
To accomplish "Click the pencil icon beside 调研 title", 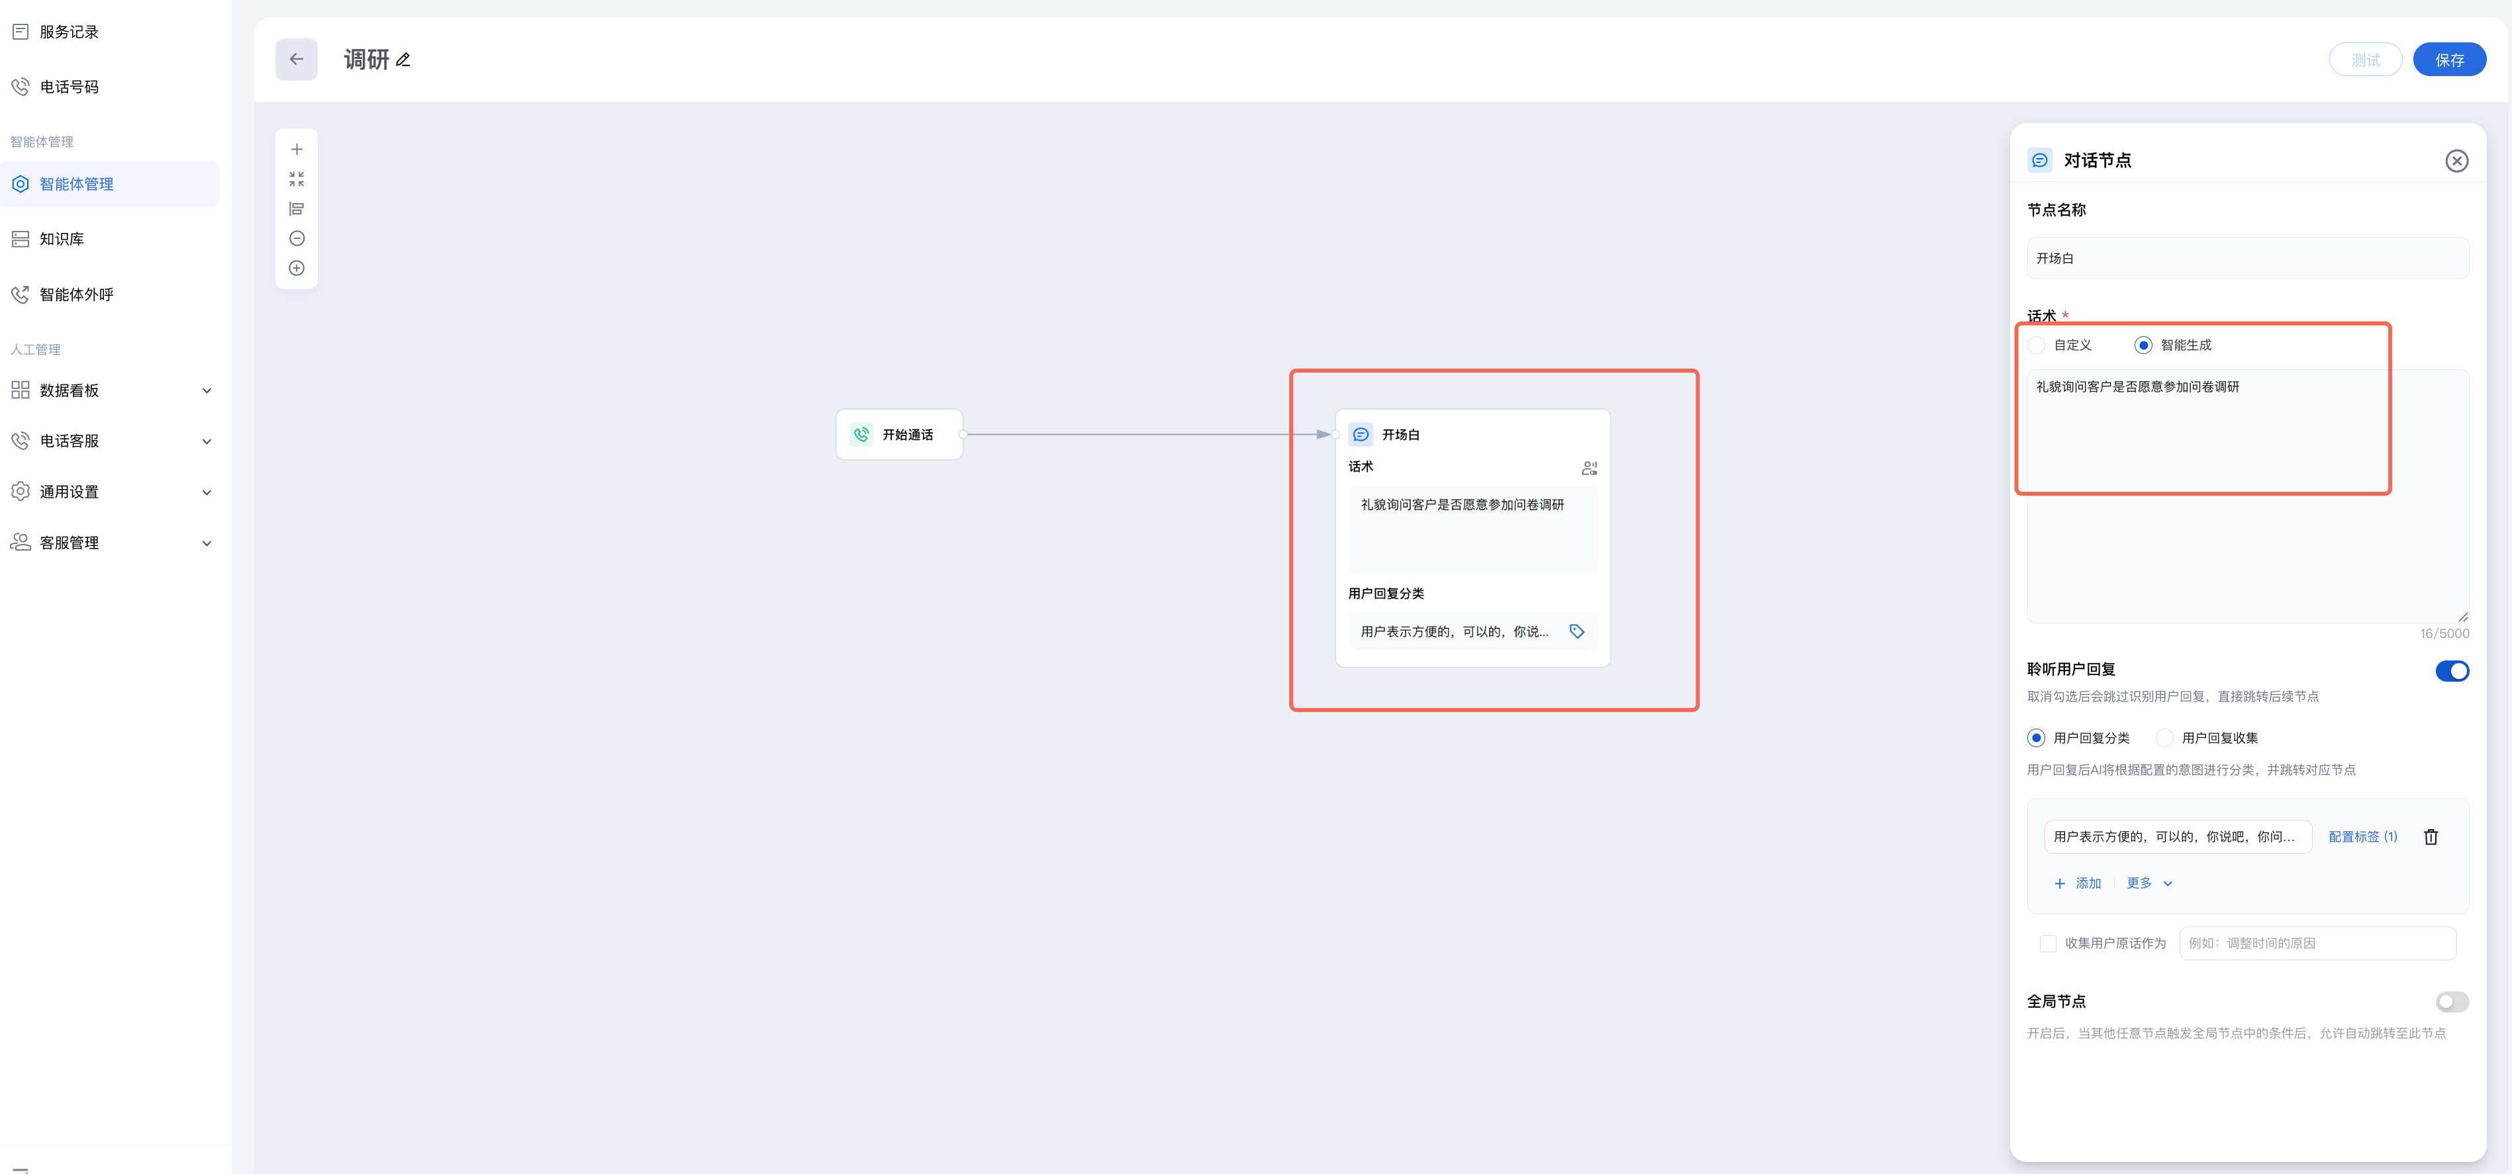I will (404, 60).
